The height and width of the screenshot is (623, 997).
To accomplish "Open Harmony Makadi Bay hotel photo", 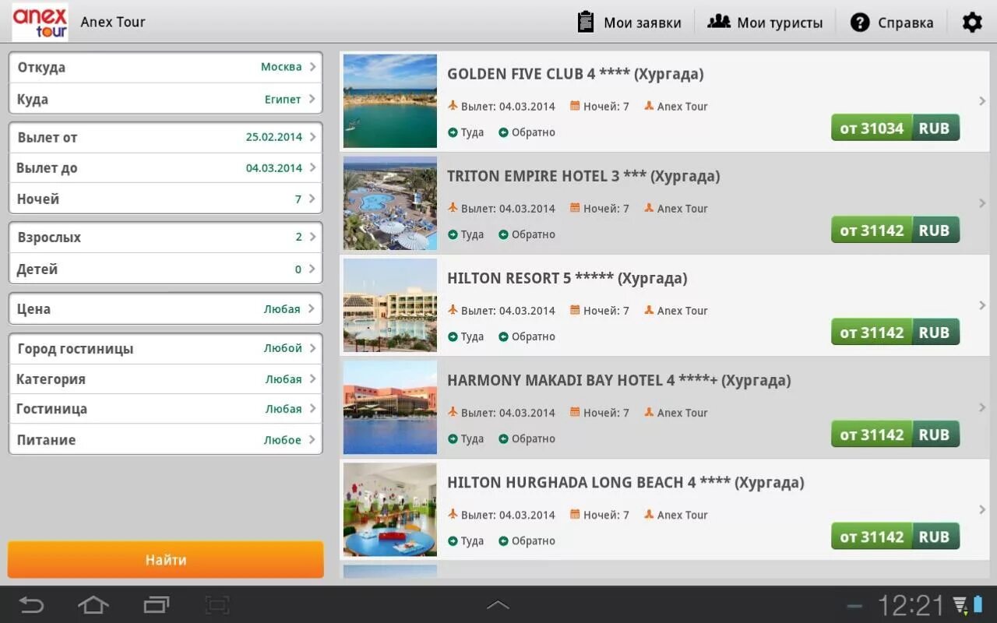I will 390,407.
